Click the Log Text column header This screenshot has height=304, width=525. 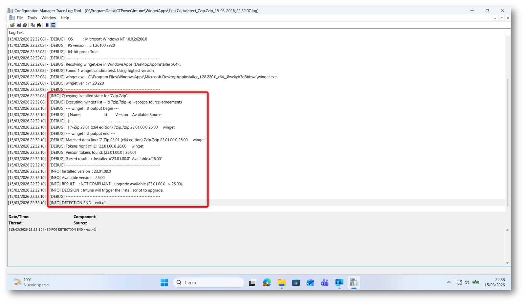tap(256, 32)
